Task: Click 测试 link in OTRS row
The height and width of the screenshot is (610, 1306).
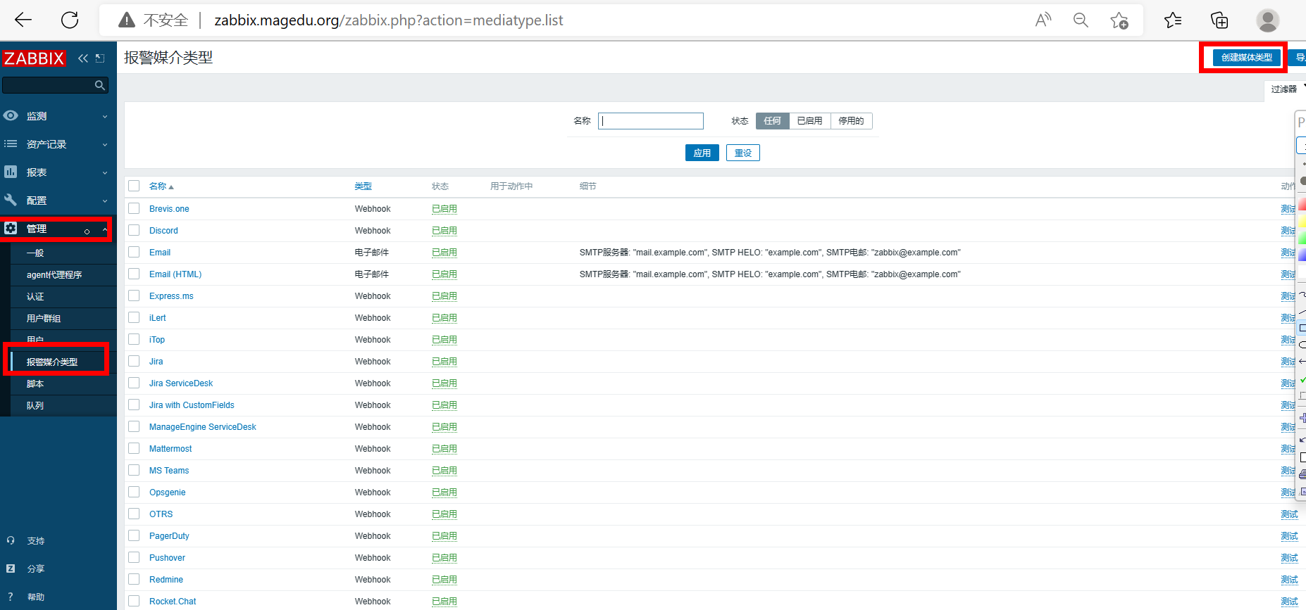Action: 1289,514
